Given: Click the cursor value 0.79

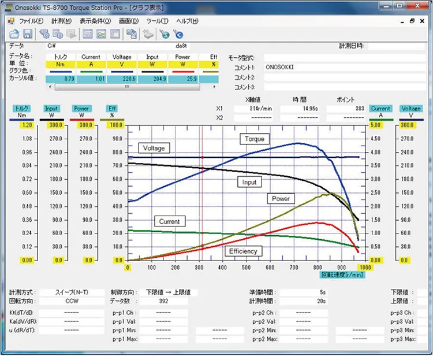Looking at the screenshot, I should pos(61,79).
